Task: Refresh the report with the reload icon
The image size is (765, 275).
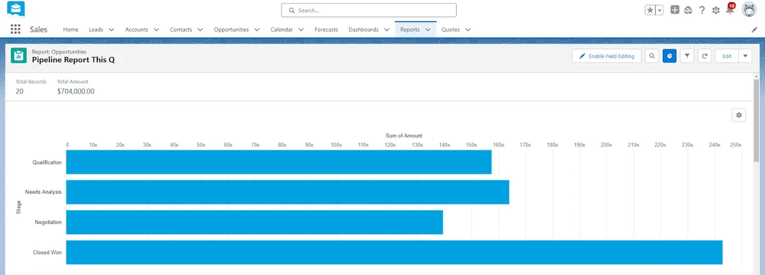Action: 704,56
